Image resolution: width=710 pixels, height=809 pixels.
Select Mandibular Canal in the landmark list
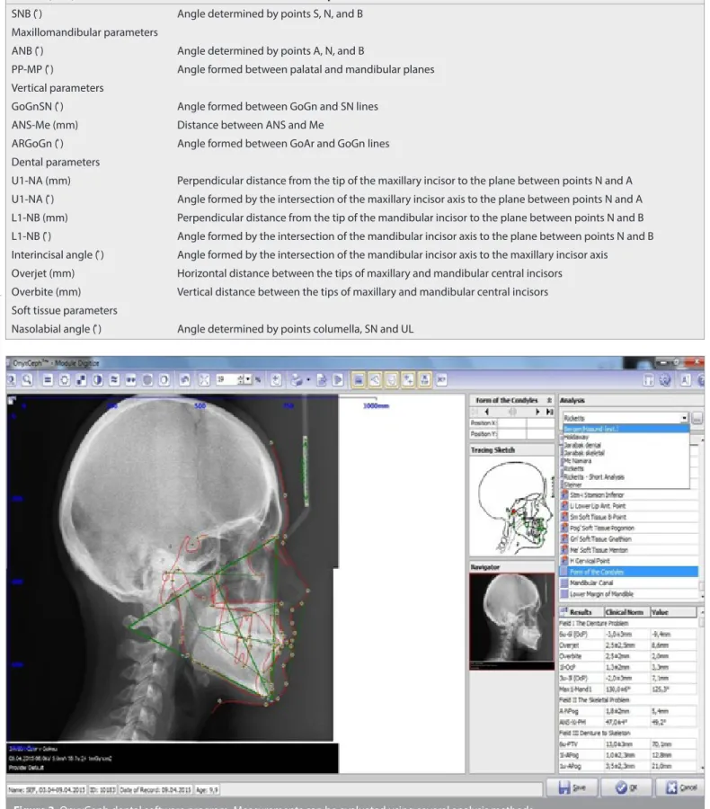tap(590, 583)
